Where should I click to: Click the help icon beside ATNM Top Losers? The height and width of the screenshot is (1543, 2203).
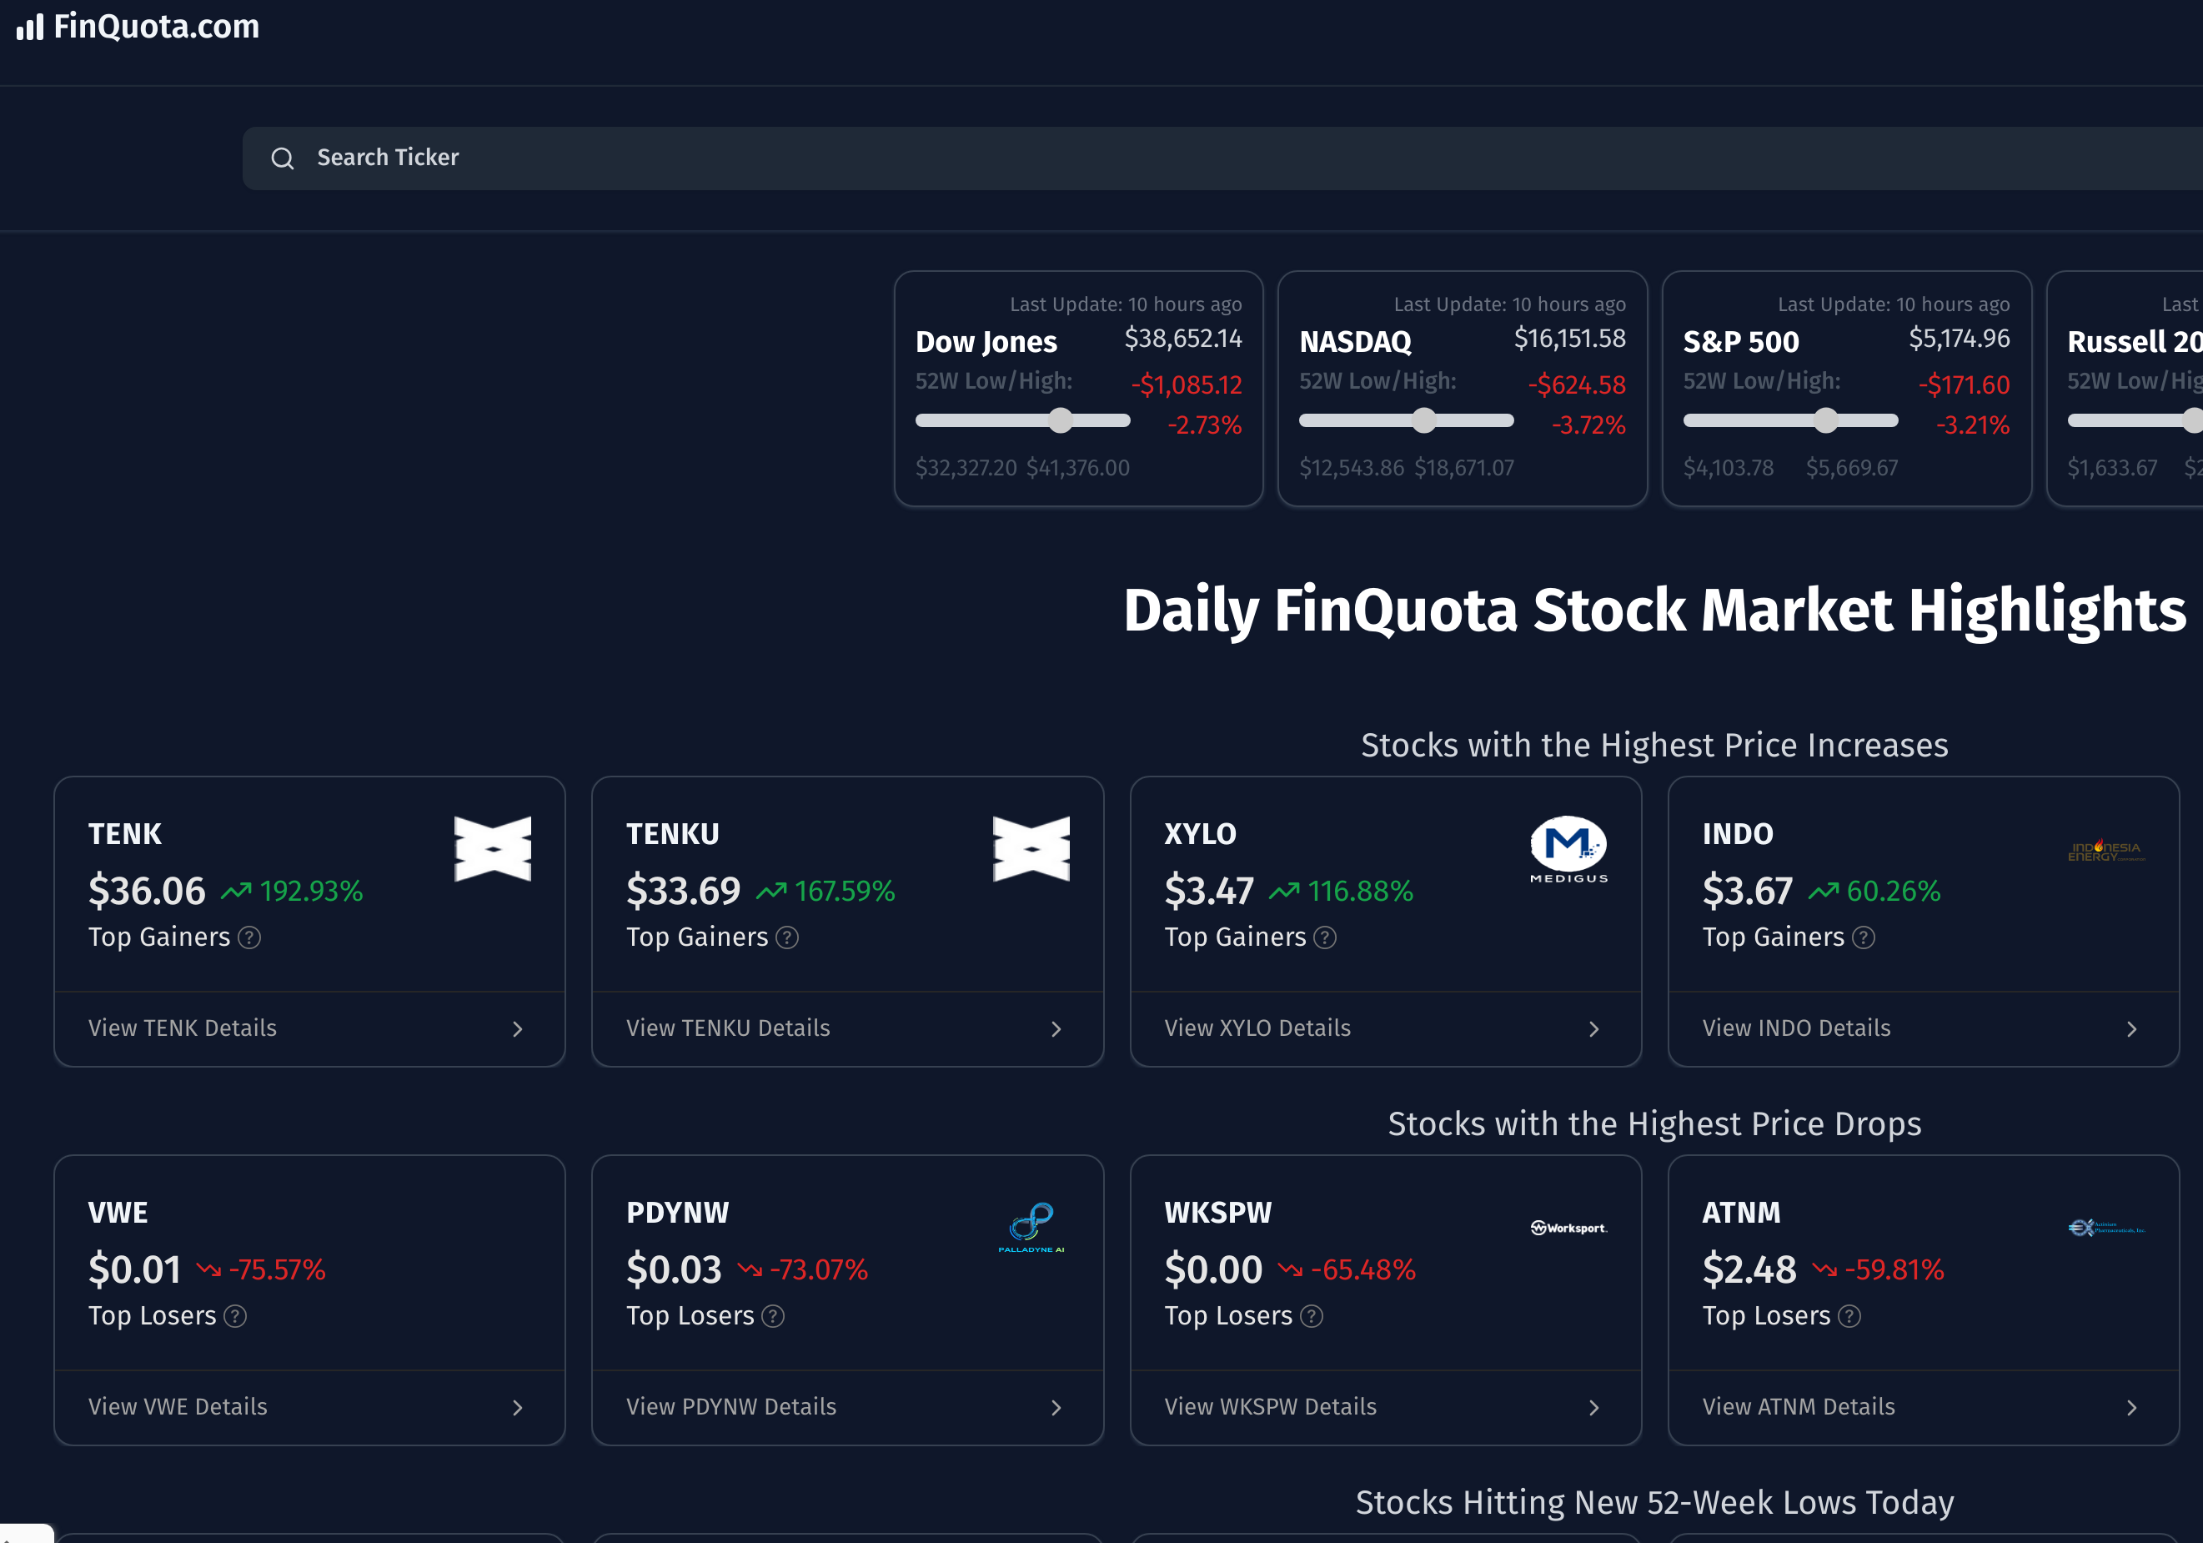[x=1849, y=1316]
